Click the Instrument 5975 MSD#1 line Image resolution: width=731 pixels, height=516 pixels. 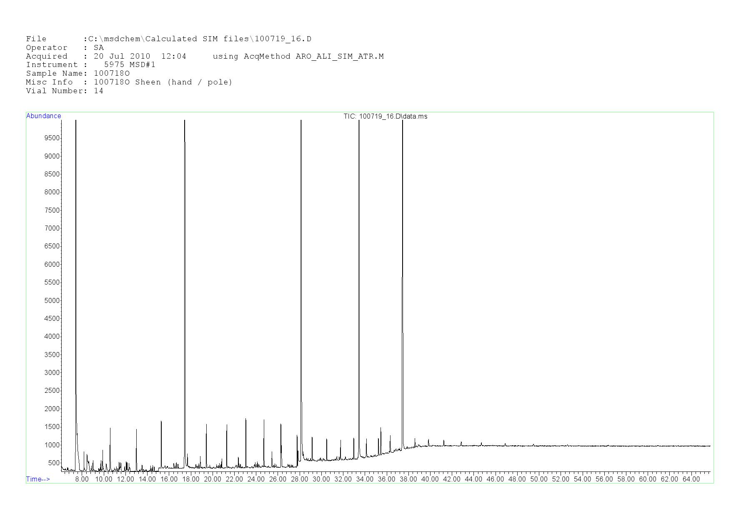tap(90, 65)
